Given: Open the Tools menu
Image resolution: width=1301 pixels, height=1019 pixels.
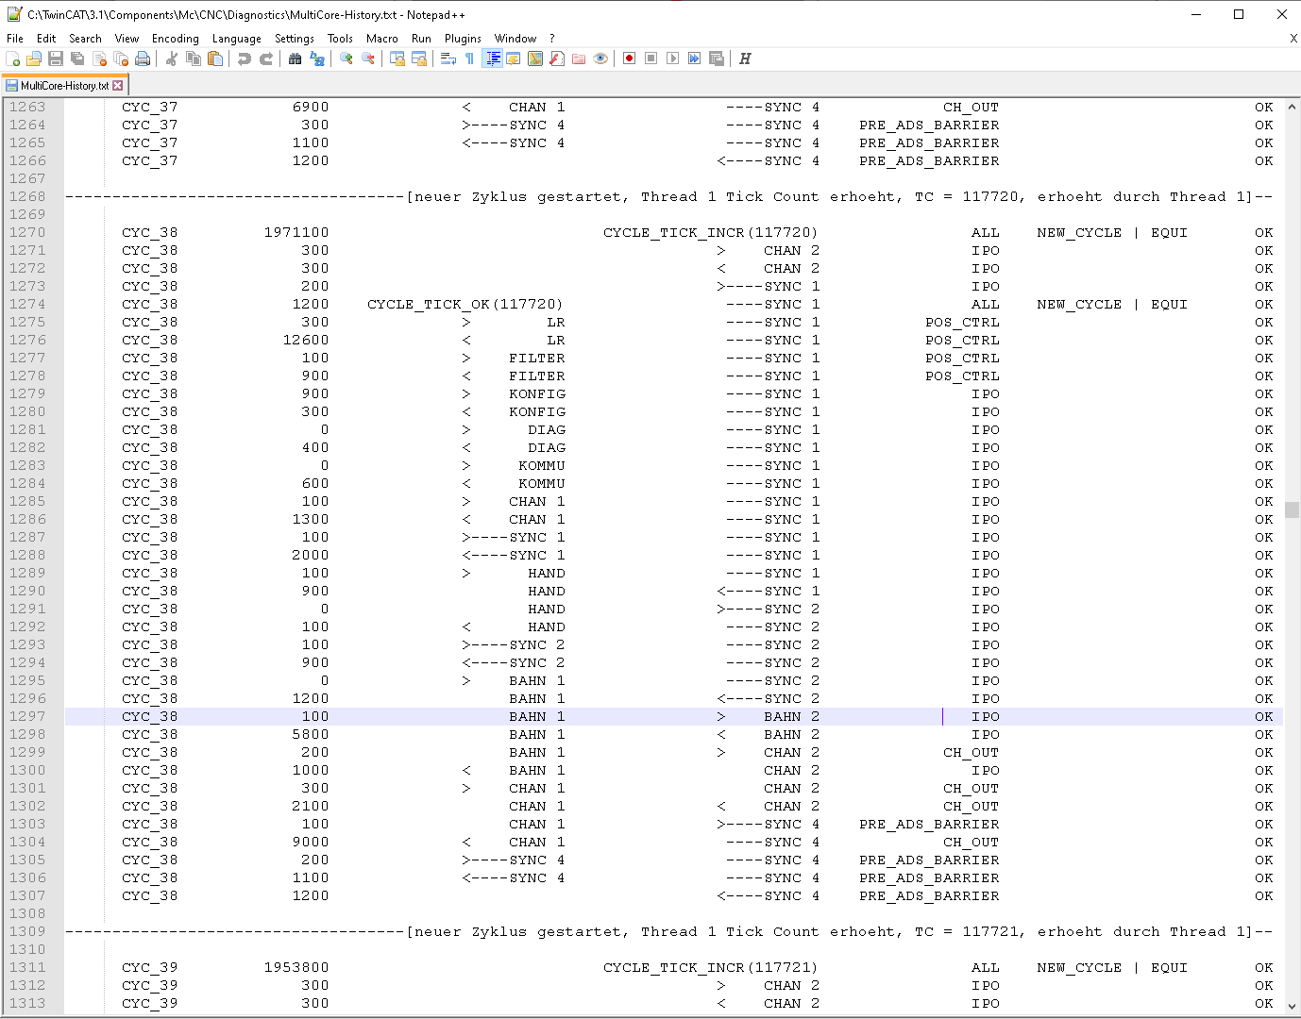Looking at the screenshot, I should click(340, 39).
